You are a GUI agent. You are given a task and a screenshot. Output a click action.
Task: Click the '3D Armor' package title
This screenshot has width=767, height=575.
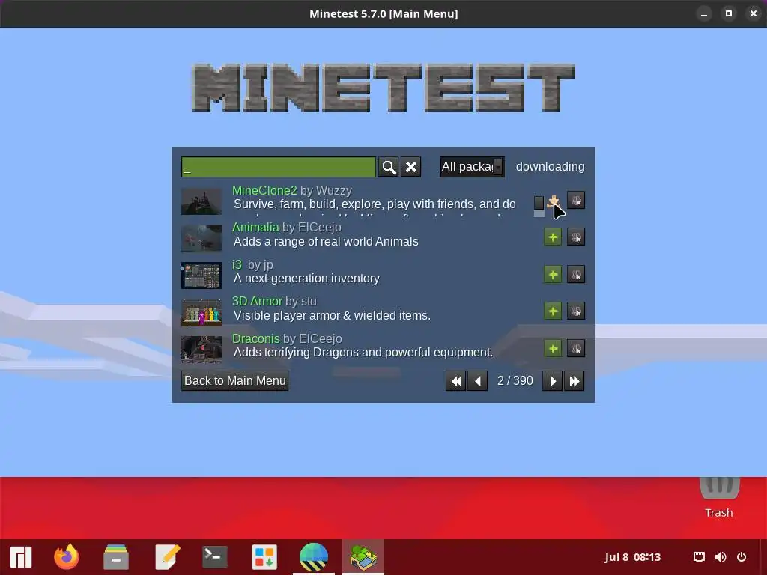click(x=258, y=301)
